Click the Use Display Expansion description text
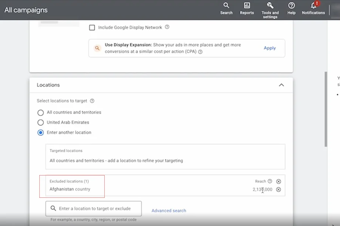 173,48
